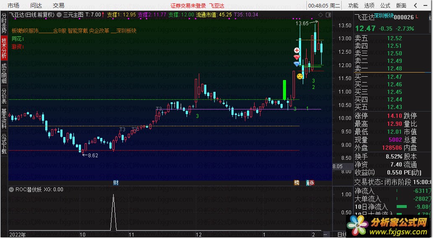
Task: Select the 卖一 ask row at 12.48
Action: pos(392,68)
